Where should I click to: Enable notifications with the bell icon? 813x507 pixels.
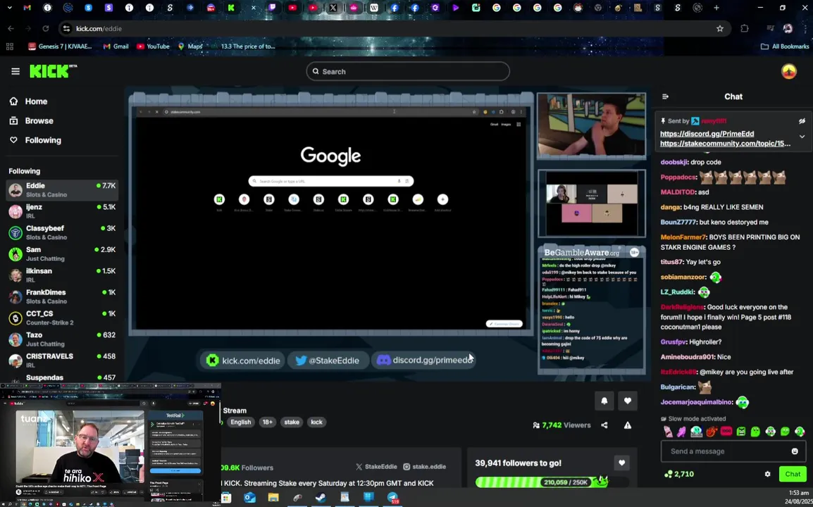[x=604, y=401]
